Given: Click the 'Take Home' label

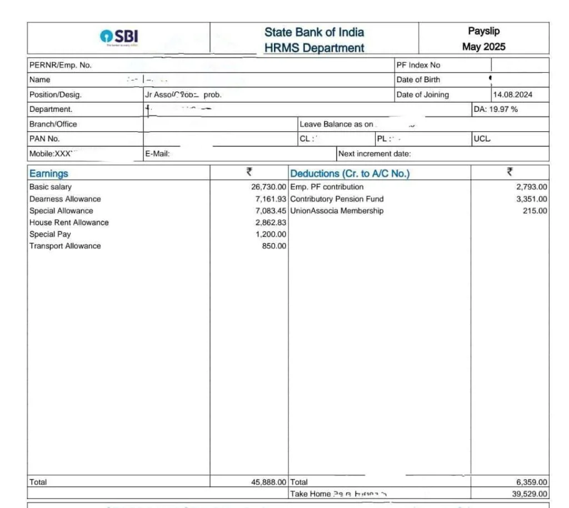Looking at the screenshot, I should point(310,494).
